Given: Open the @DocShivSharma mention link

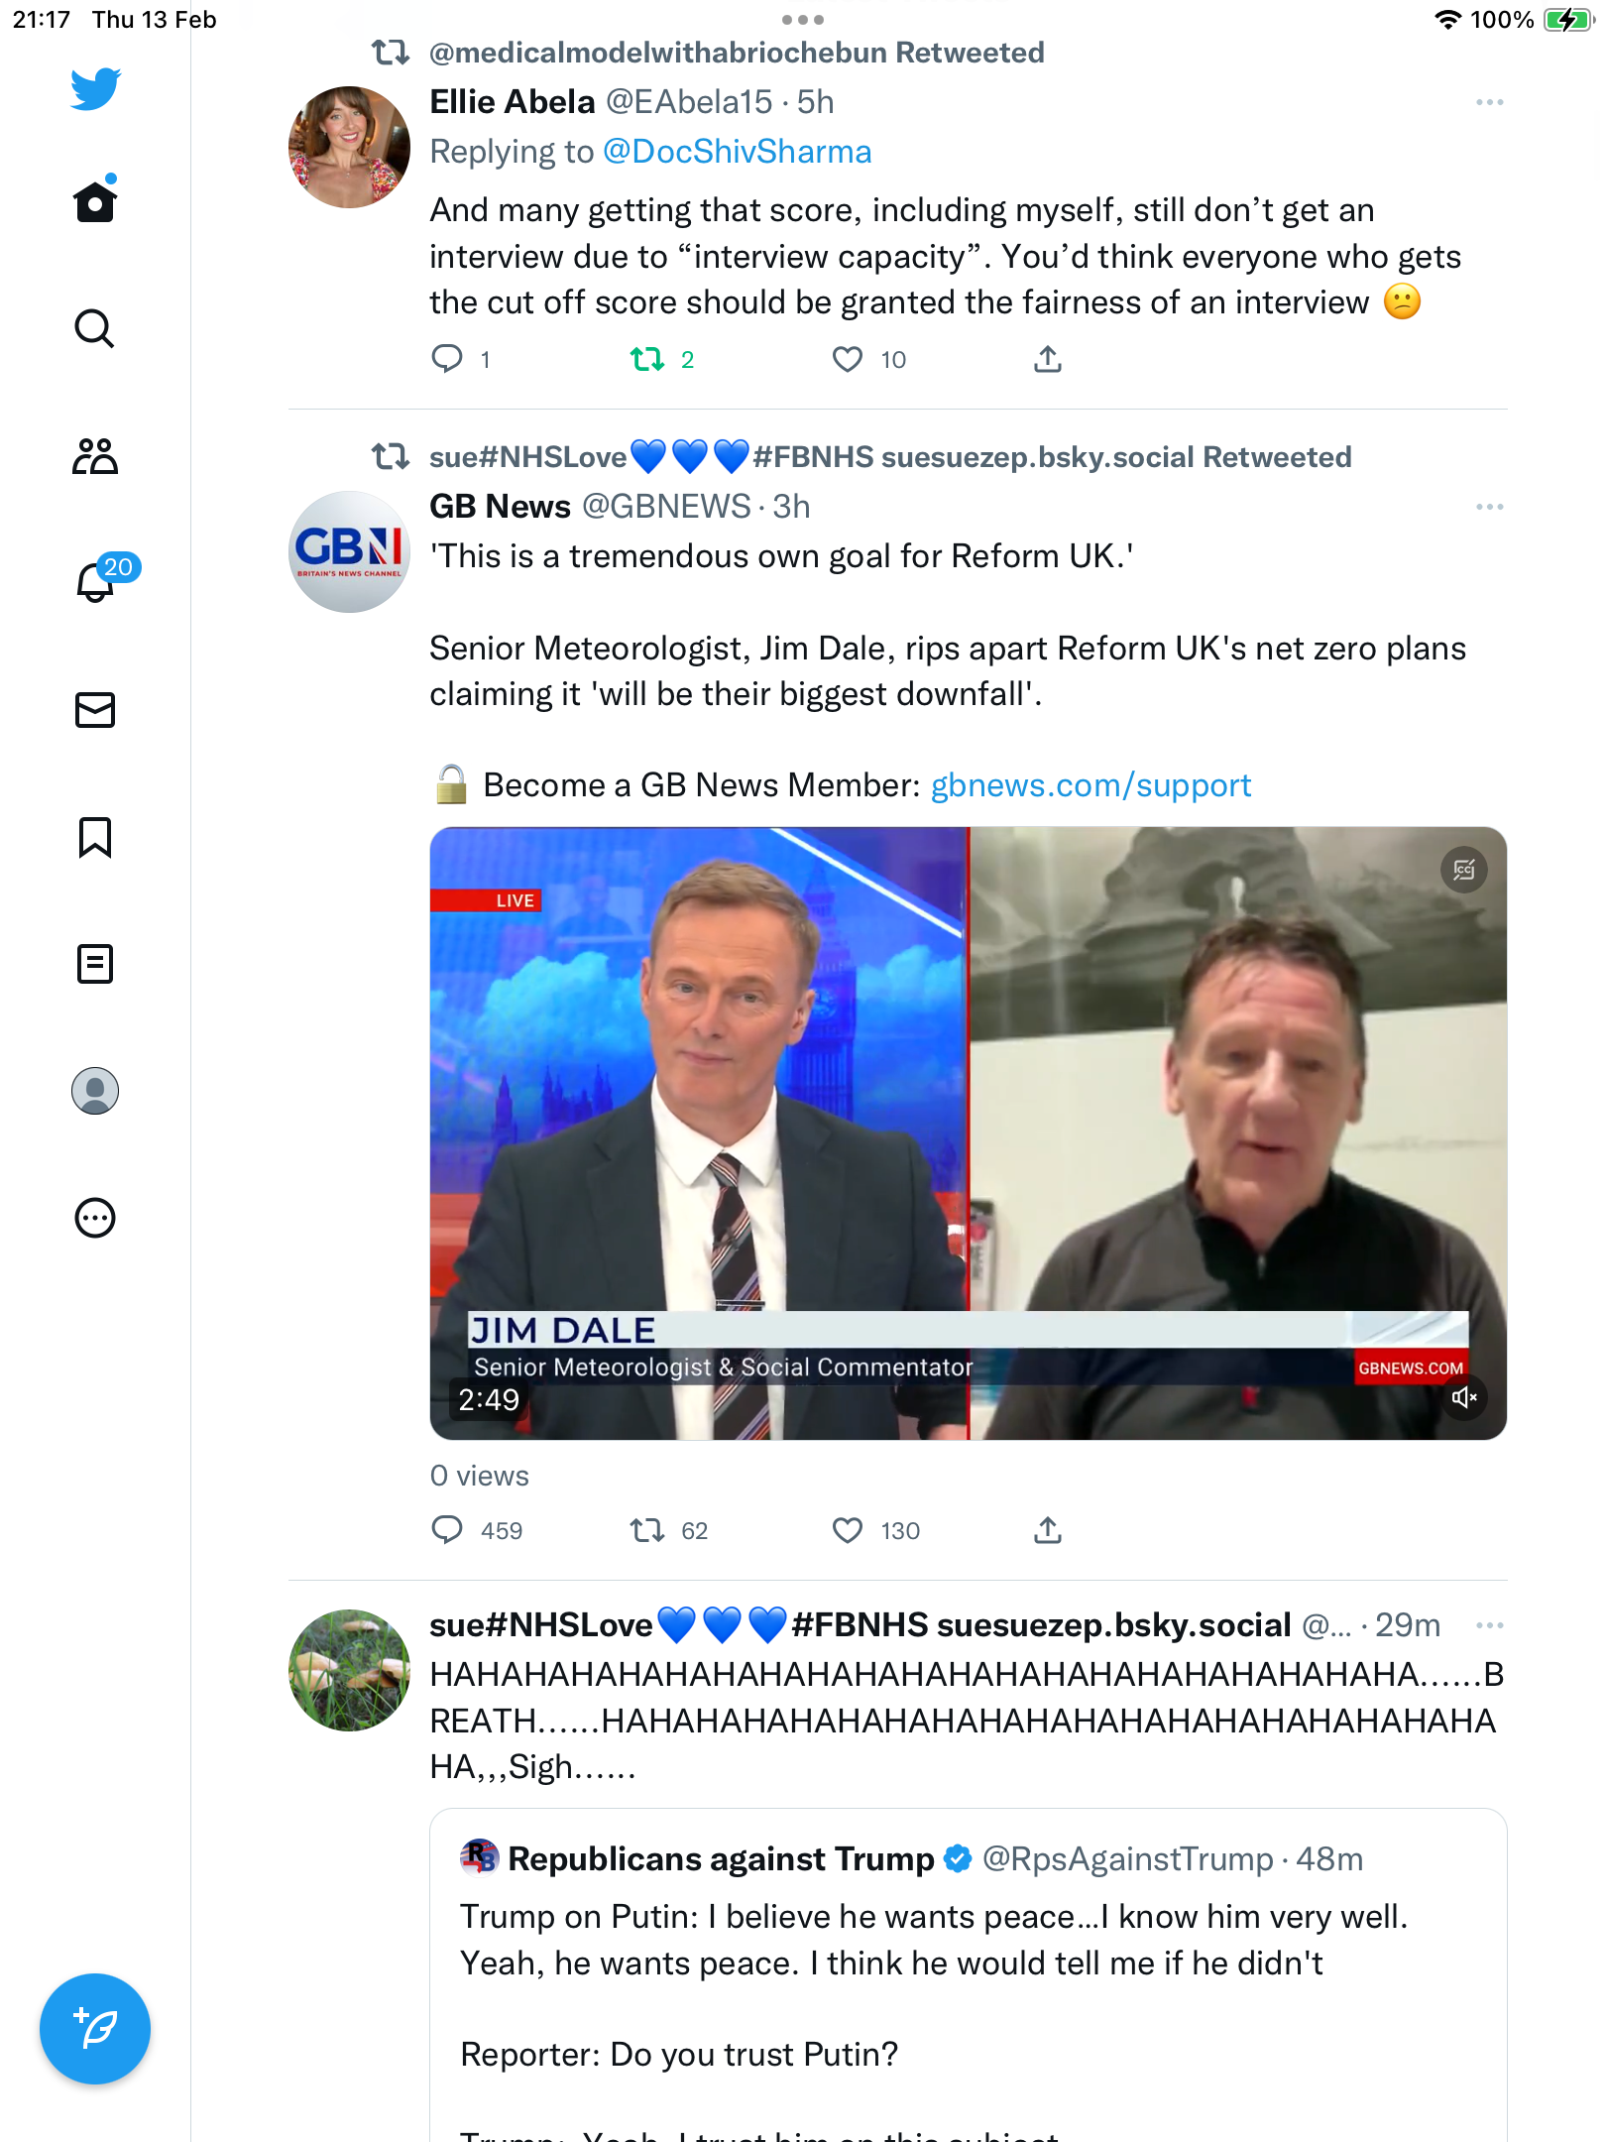Looking at the screenshot, I should [737, 152].
